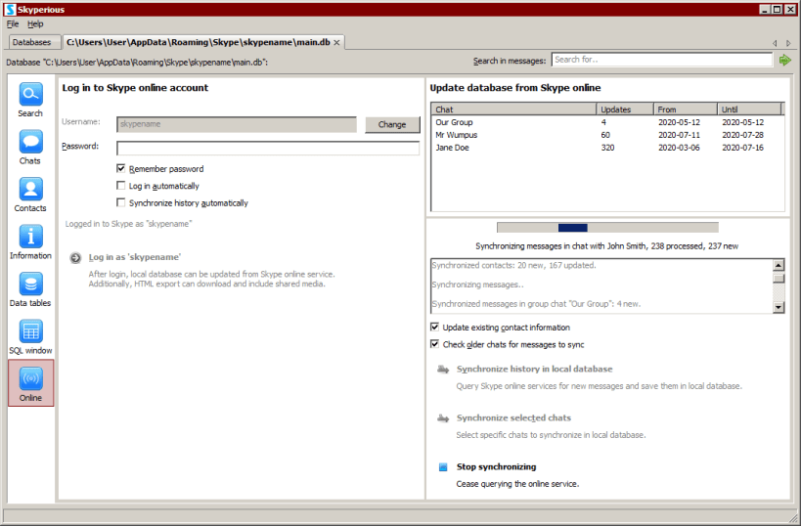Click the Synchronize selected chats icon
The width and height of the screenshot is (801, 526).
pos(443,418)
